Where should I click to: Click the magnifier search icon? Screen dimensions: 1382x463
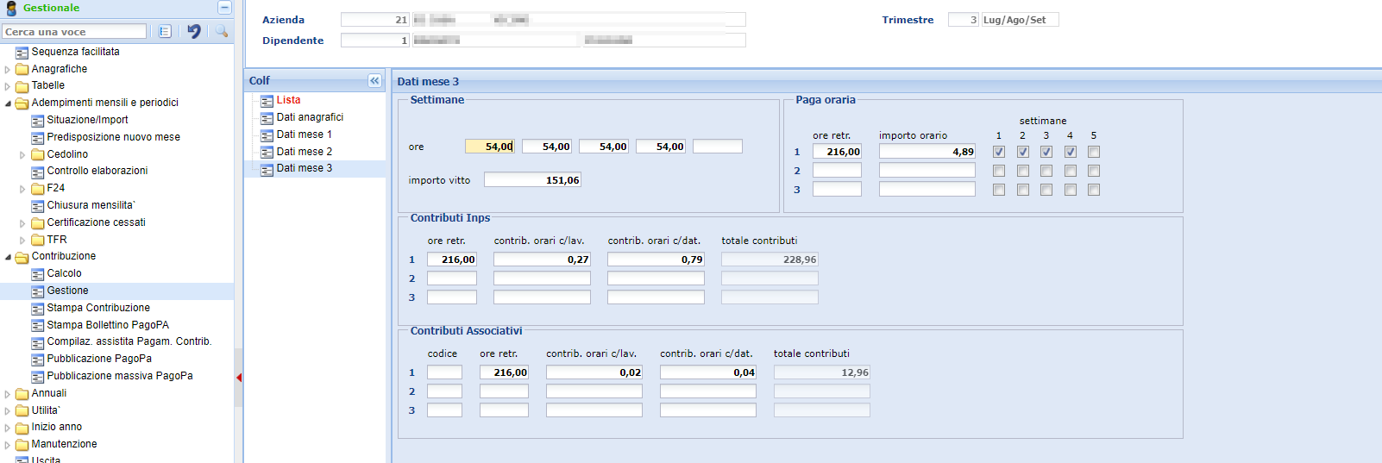point(222,31)
